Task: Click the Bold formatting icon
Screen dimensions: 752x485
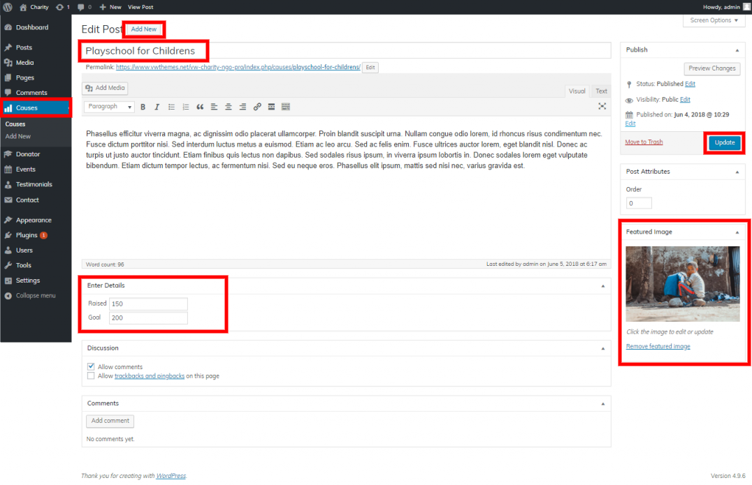Action: pos(143,107)
